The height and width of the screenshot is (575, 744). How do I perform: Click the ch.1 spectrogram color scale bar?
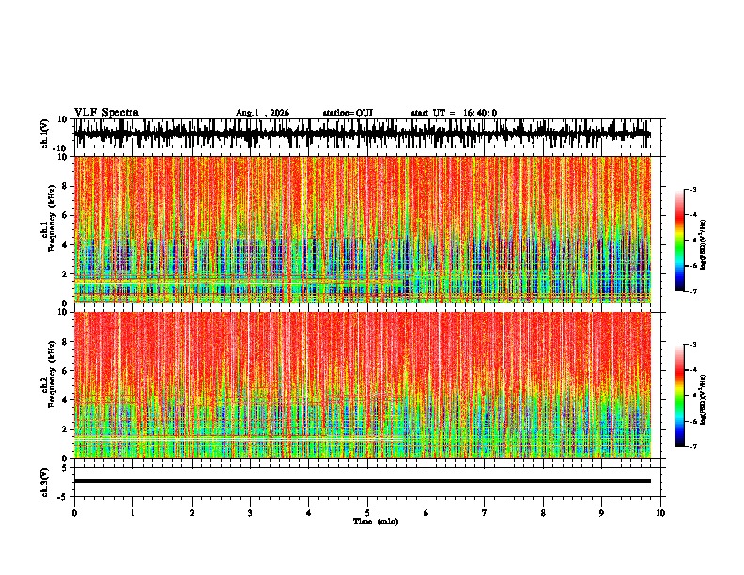[679, 241]
